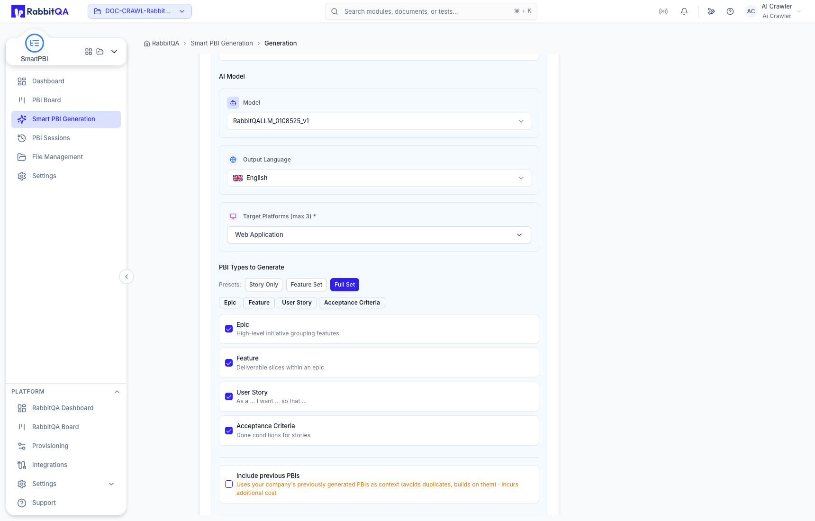Screen dimensions: 815x521
Task: Uncheck the User Story checkbox
Action: pyautogui.click(x=229, y=396)
